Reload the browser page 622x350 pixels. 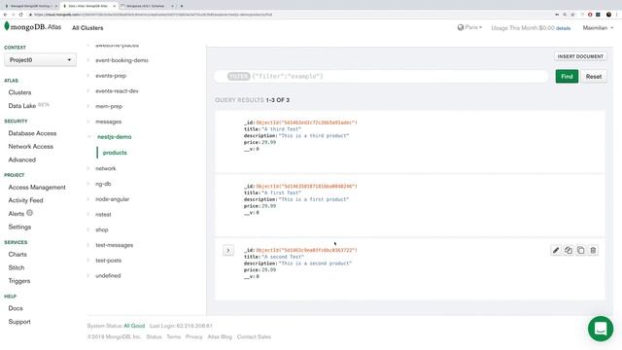pyautogui.click(x=20, y=15)
